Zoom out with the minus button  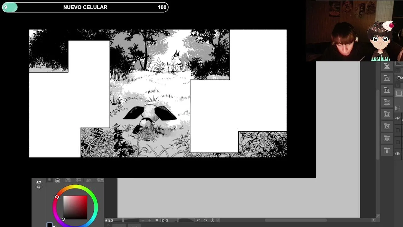pos(143,220)
